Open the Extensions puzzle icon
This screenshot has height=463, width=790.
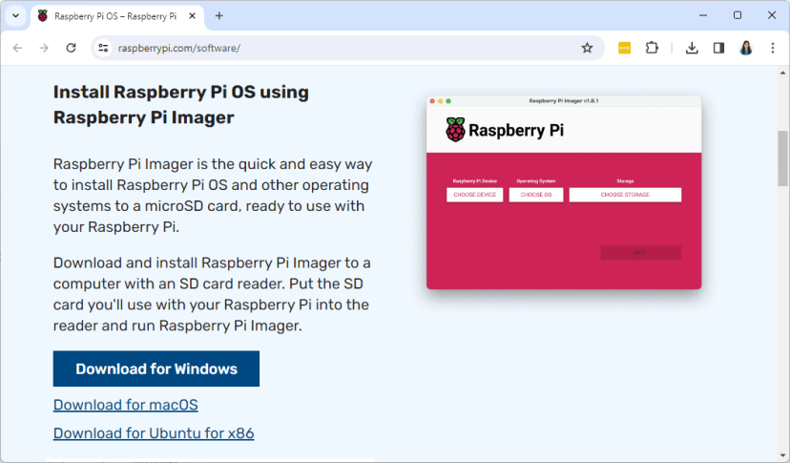[652, 48]
